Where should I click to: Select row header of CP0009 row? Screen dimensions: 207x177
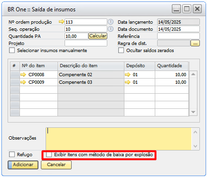point(15,82)
